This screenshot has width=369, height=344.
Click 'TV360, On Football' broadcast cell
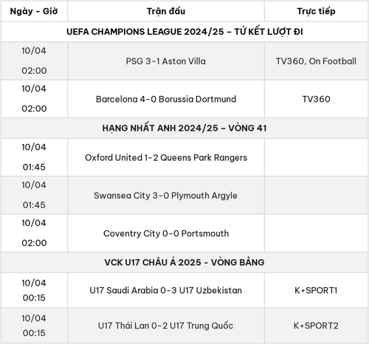(x=316, y=61)
